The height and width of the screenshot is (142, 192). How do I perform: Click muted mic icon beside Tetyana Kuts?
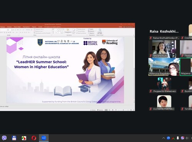click(x=151, y=56)
